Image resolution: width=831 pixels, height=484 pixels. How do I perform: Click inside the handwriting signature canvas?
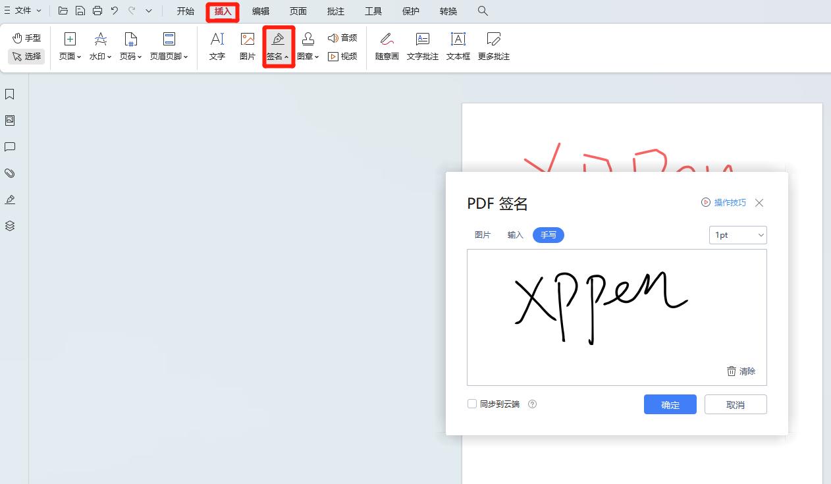pos(617,317)
